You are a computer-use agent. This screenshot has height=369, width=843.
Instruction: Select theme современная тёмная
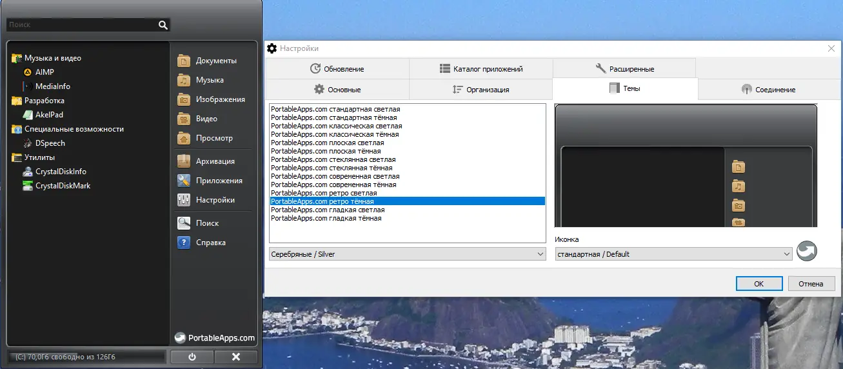(407, 184)
